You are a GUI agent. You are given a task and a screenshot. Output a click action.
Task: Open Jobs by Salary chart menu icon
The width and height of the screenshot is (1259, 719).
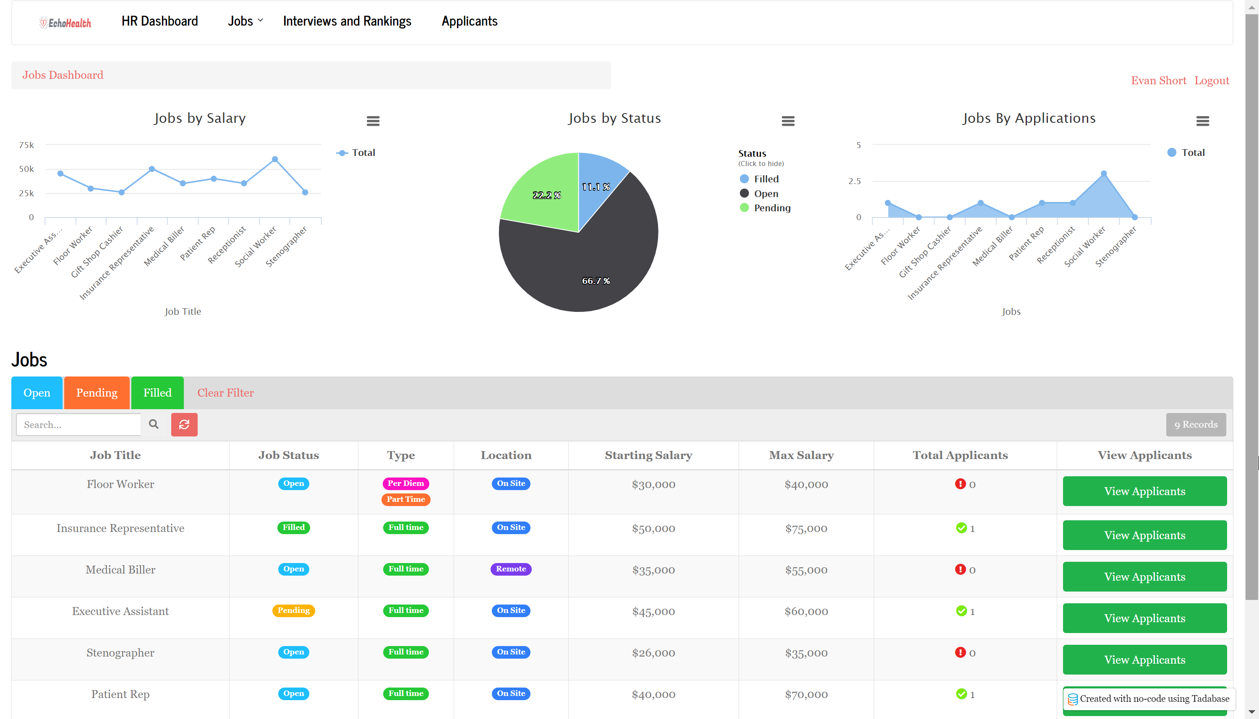pyautogui.click(x=373, y=121)
